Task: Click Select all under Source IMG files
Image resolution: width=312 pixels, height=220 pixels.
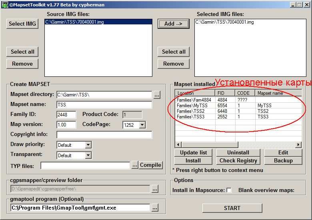Action: tap(22, 52)
